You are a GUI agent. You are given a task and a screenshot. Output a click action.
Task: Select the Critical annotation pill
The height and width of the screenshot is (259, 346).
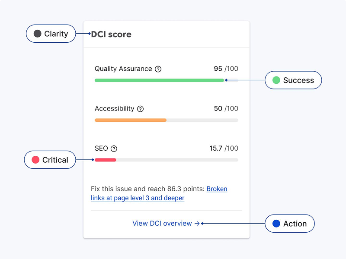pyautogui.click(x=50, y=159)
